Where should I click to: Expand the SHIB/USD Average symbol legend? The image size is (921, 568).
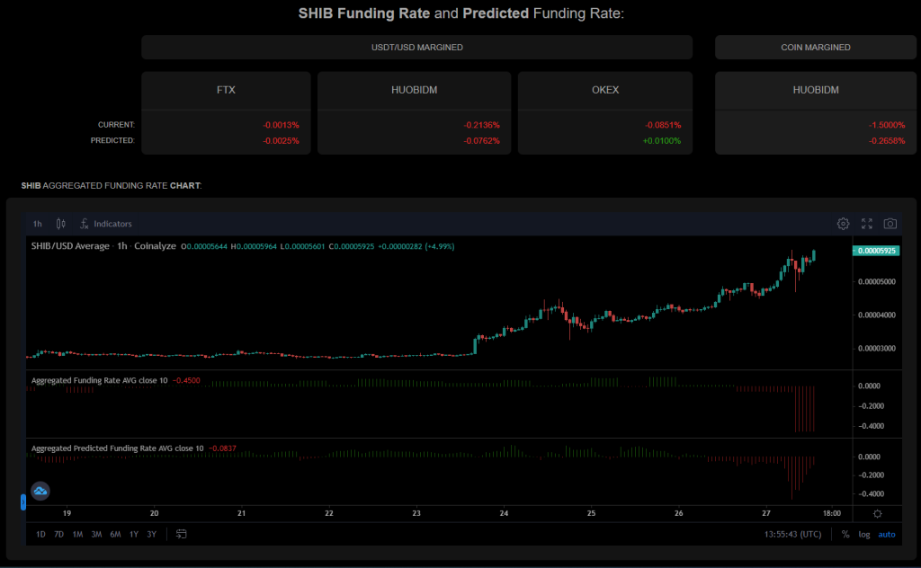point(70,246)
